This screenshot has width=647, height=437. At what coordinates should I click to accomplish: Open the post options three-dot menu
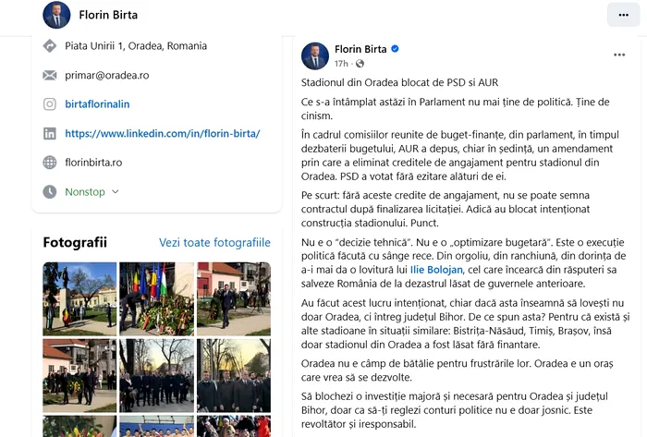[x=619, y=55]
